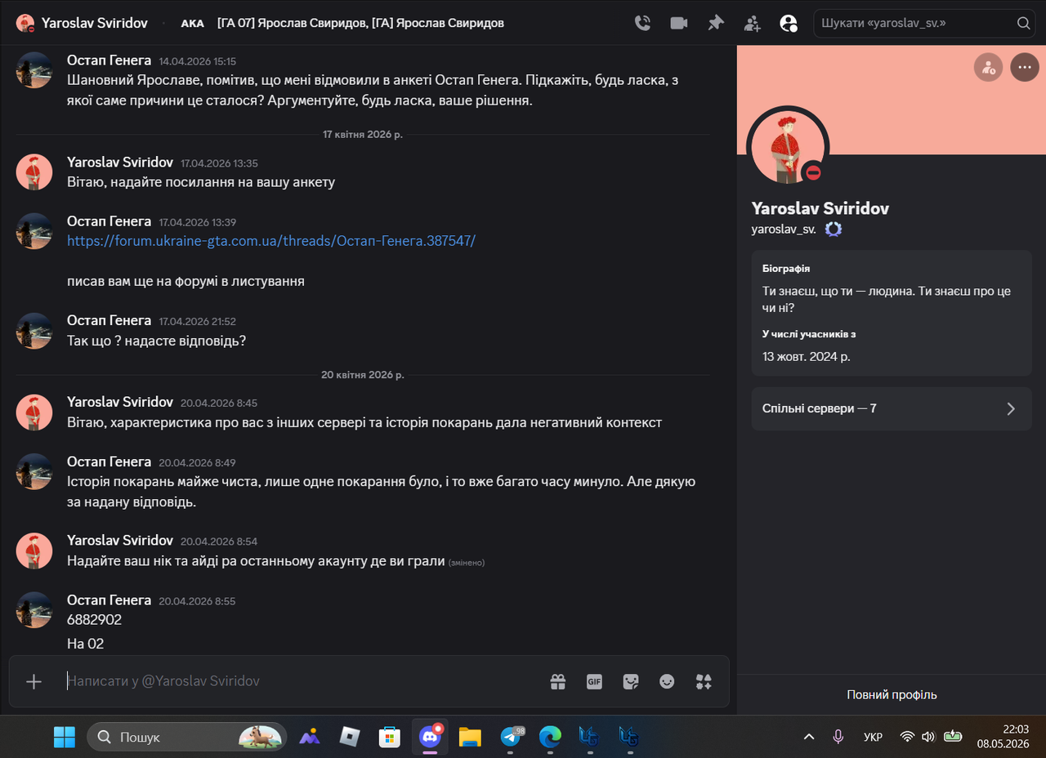The height and width of the screenshot is (758, 1046).
Task: Click the search magnifier icon in the header
Action: tap(1023, 23)
